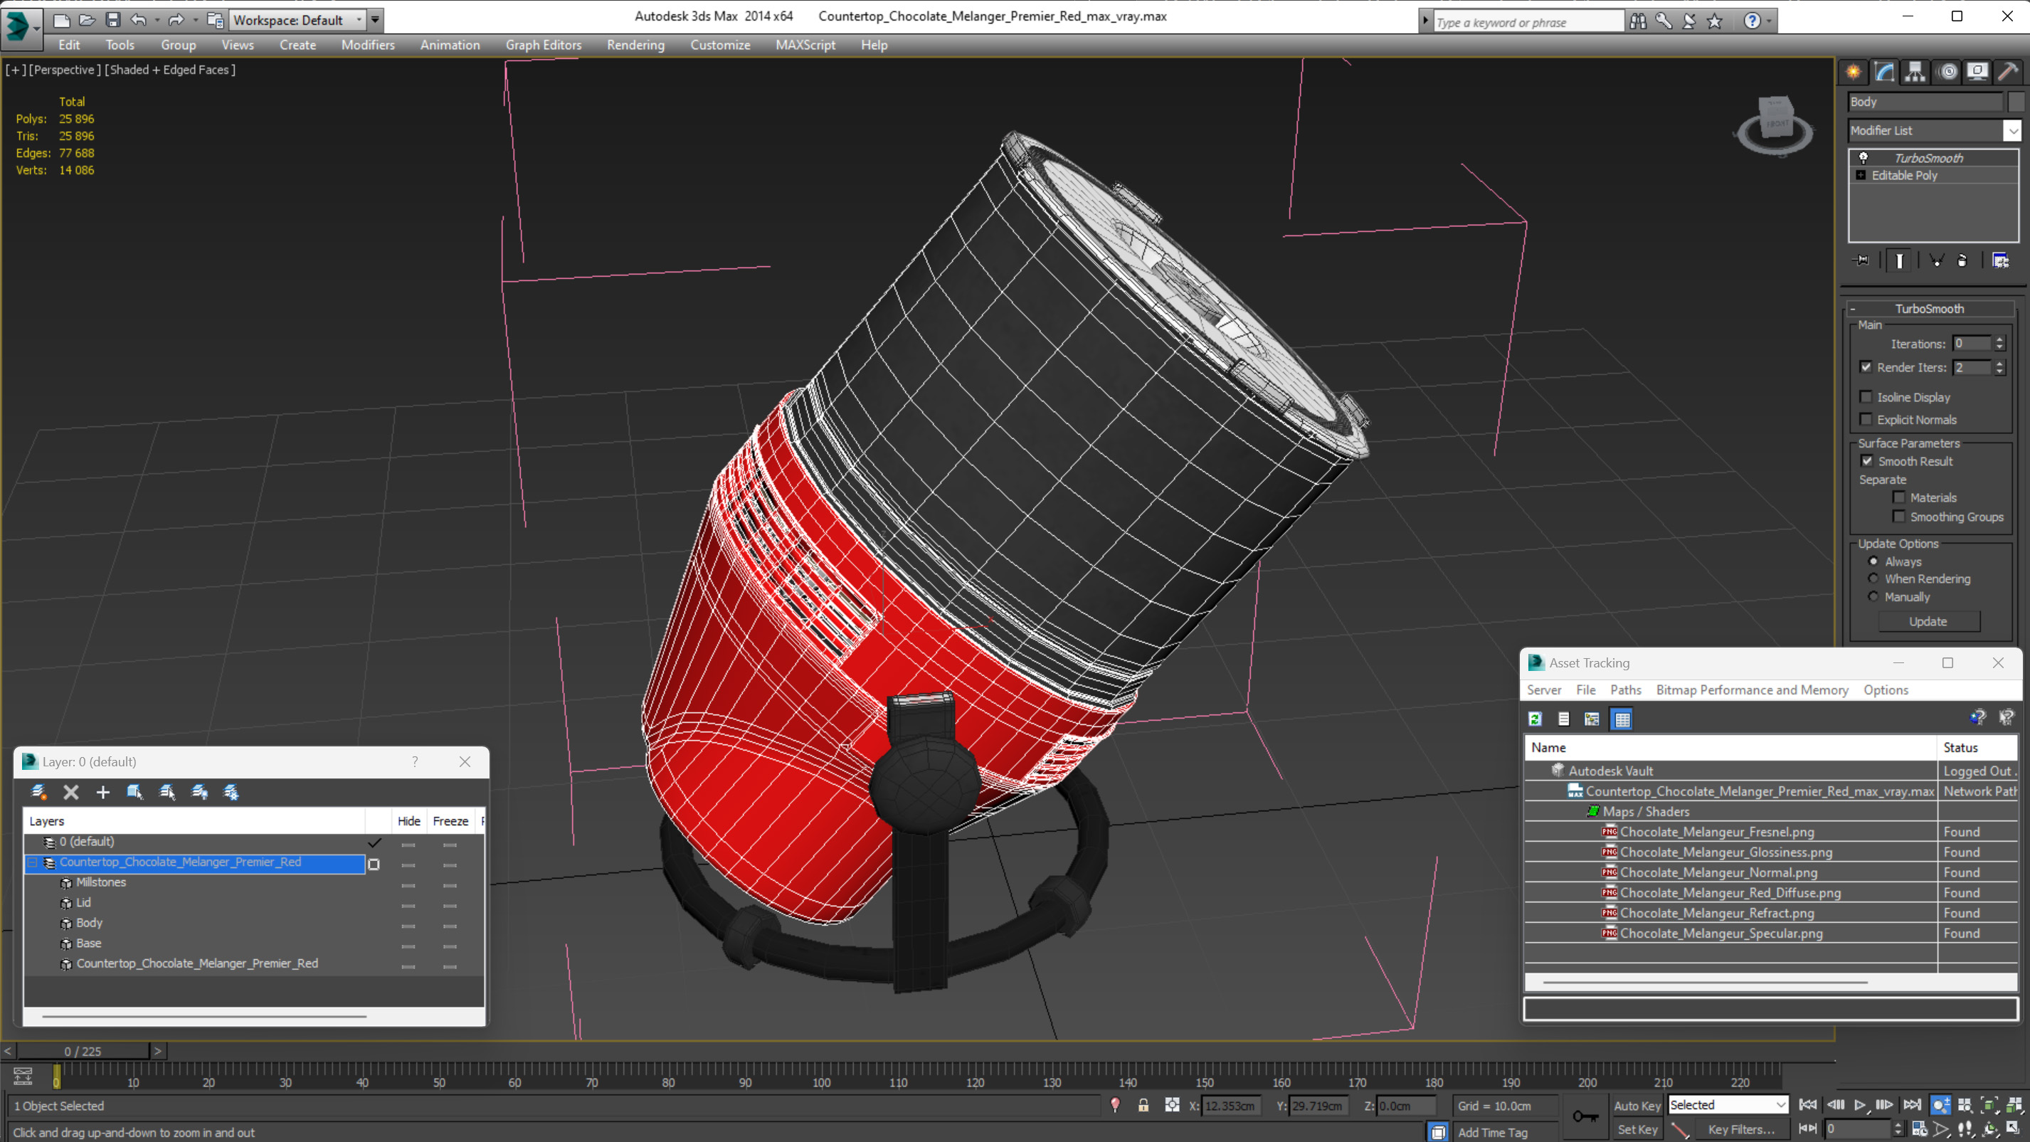Open the Modifier List dropdown
The width and height of the screenshot is (2030, 1142).
click(1934, 131)
